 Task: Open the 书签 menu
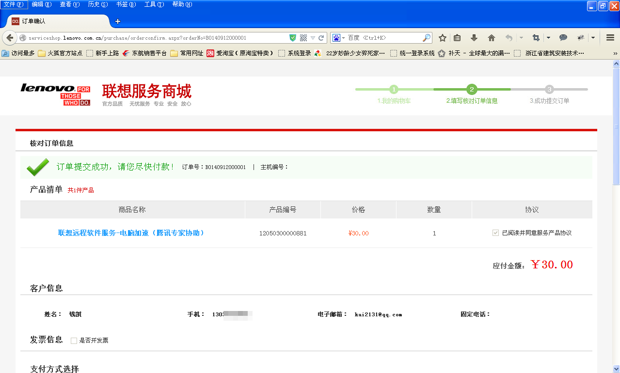point(126,4)
